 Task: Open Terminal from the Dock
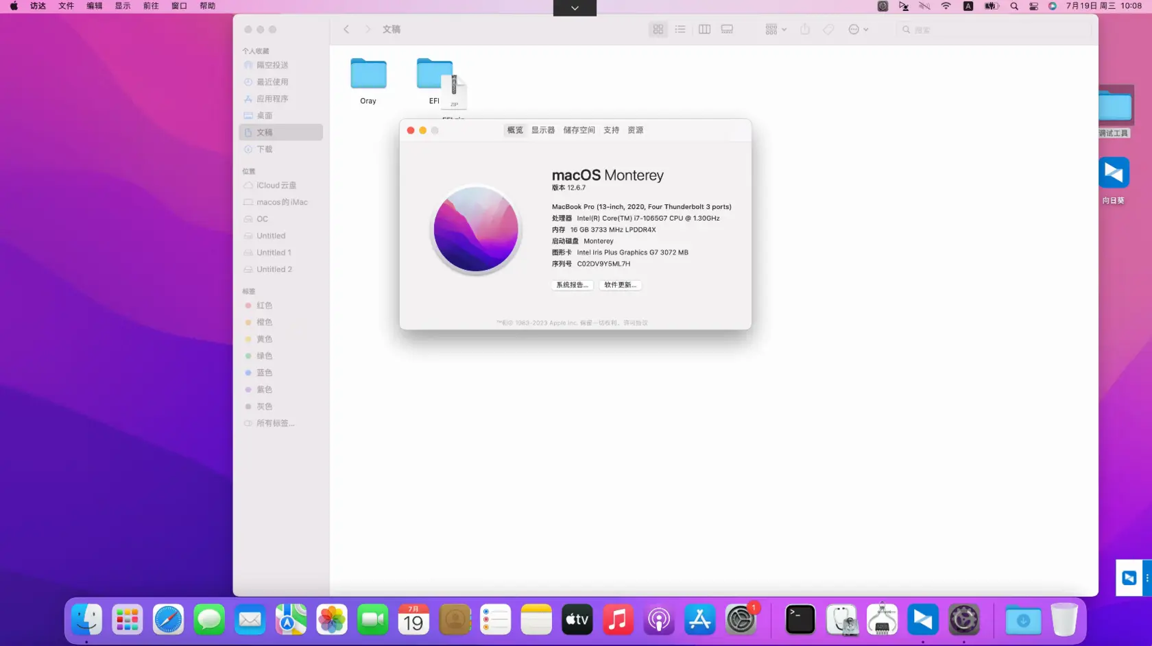point(800,620)
